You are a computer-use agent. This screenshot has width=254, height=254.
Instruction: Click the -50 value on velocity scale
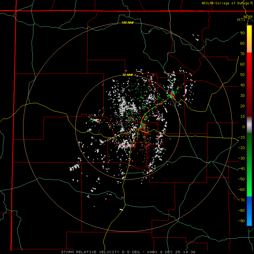pos(241,179)
